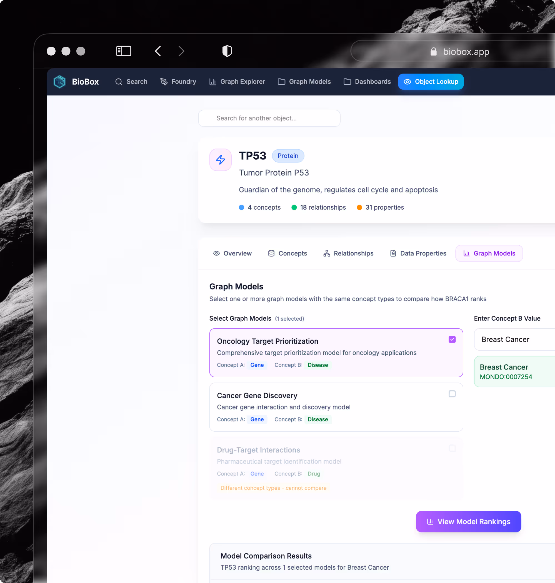The width and height of the screenshot is (555, 583).
Task: Uncheck Oncology Target Prioritization model checkbox
Action: 452,340
